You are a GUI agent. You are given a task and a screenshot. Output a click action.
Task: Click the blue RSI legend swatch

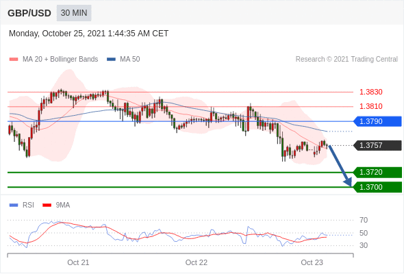click(14, 206)
